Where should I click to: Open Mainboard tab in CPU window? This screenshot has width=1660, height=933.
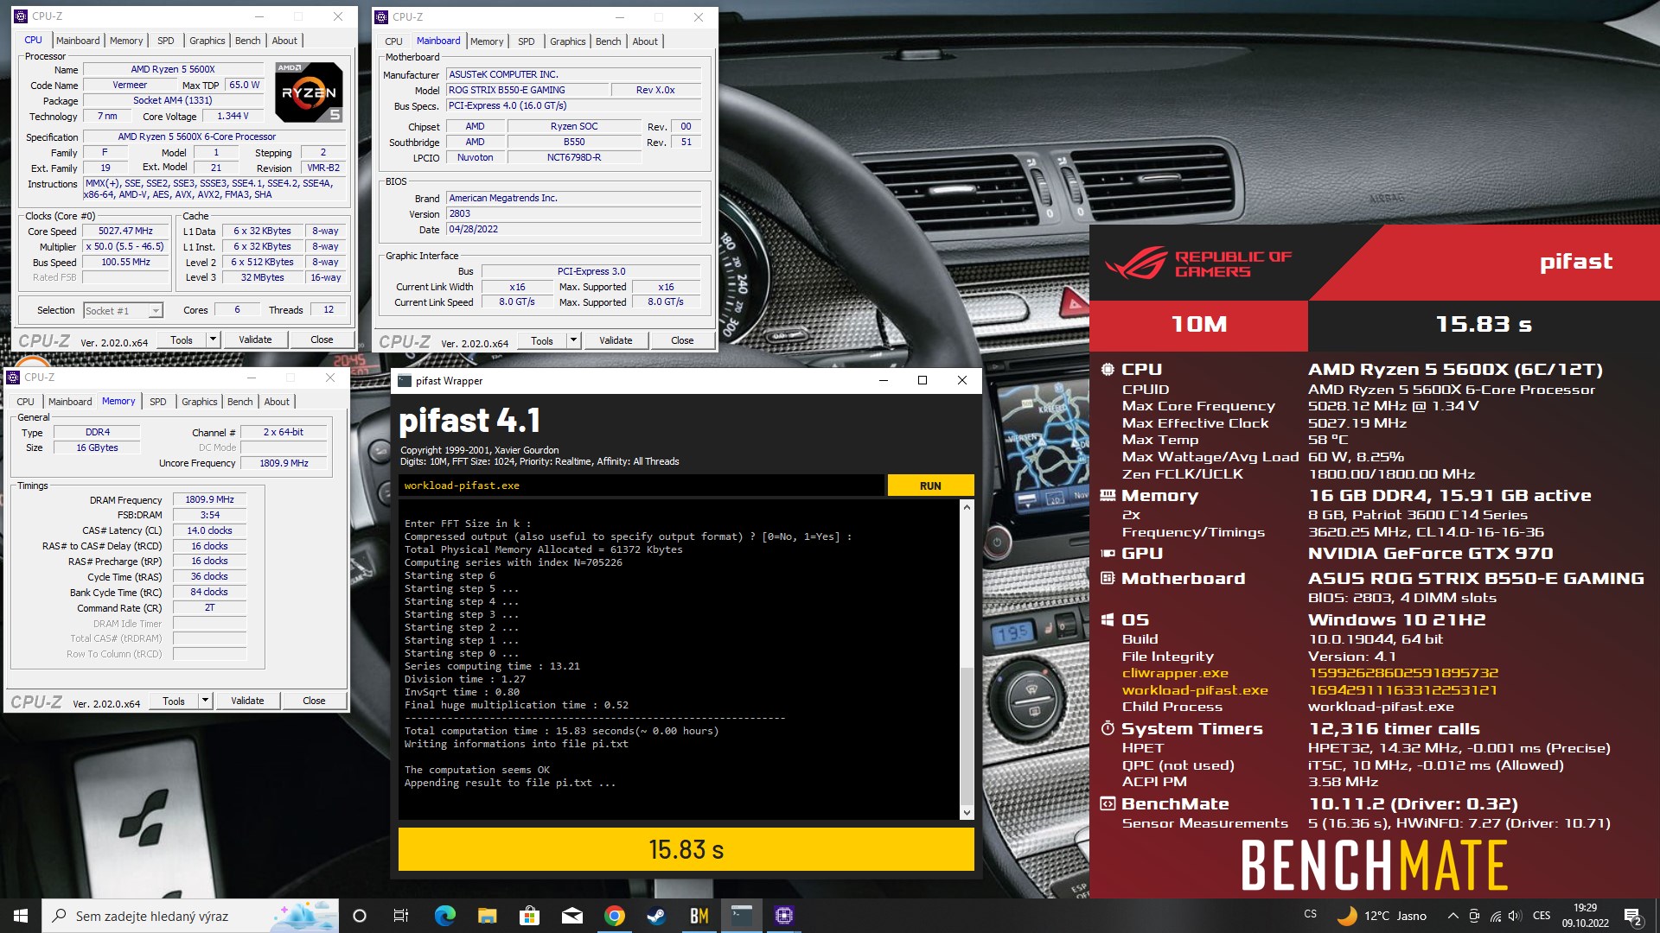coord(78,41)
